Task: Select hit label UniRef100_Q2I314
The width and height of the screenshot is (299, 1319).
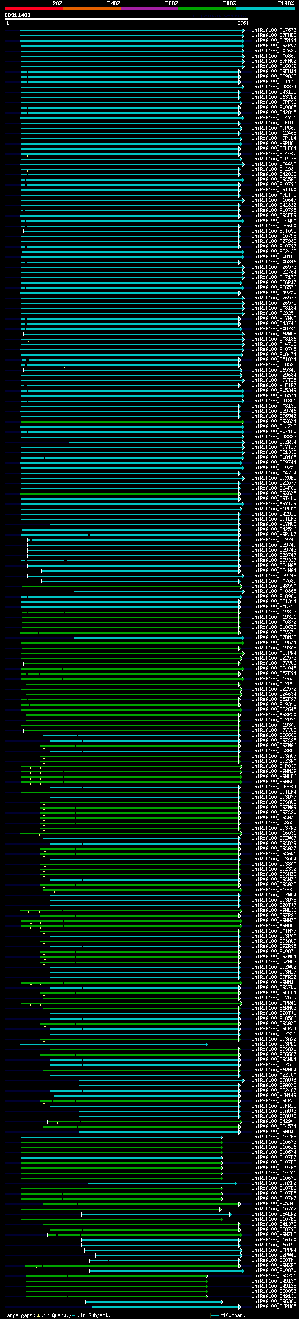Action: pos(274,601)
